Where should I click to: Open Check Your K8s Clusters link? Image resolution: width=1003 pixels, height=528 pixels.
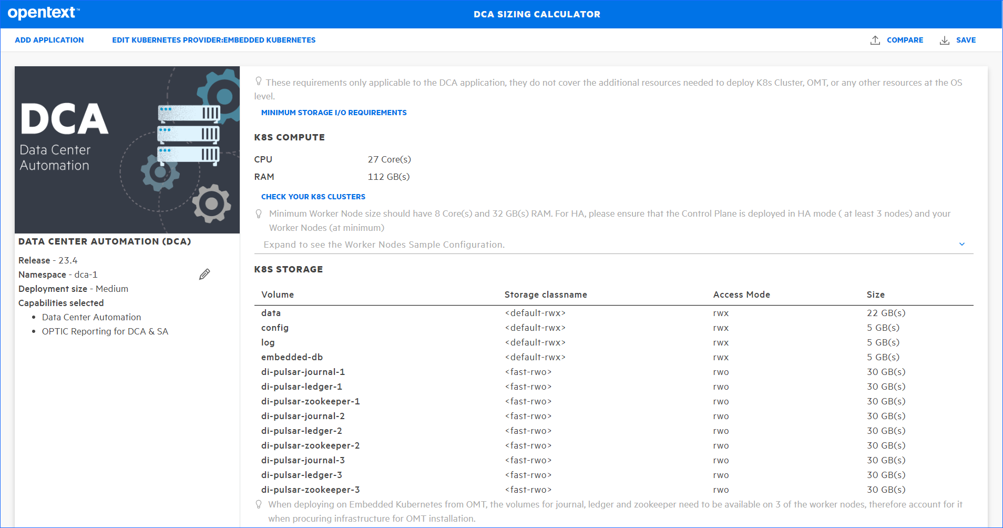pos(313,197)
